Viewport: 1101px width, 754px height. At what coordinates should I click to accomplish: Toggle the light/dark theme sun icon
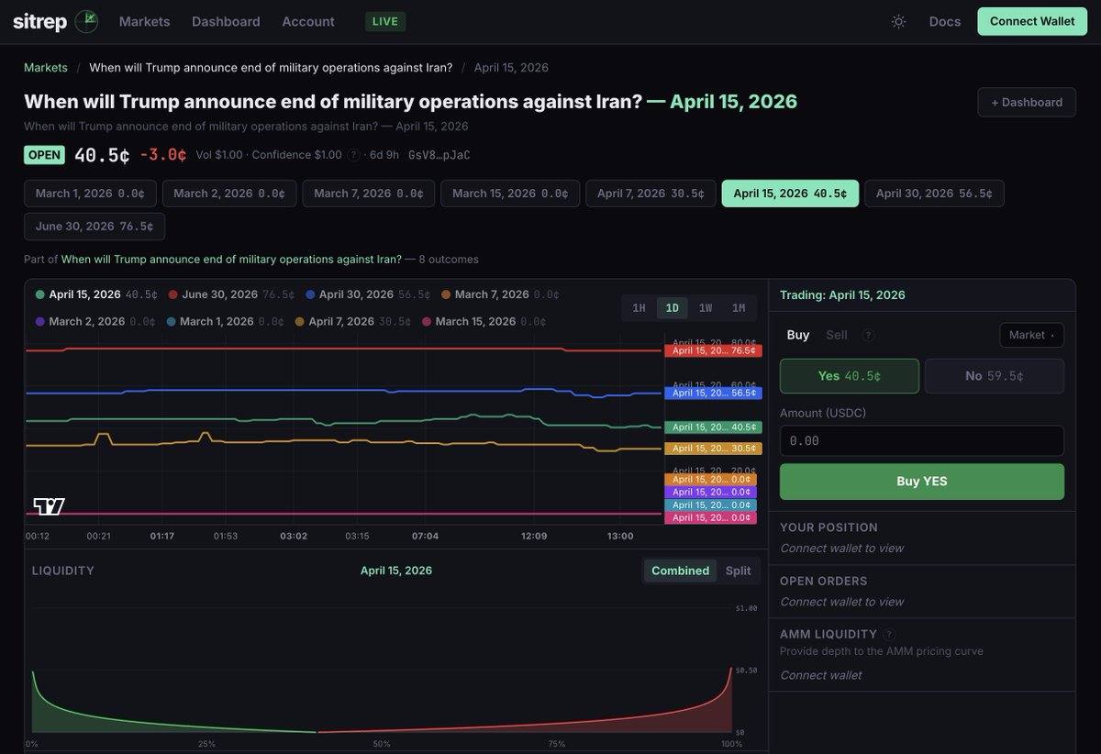click(898, 21)
